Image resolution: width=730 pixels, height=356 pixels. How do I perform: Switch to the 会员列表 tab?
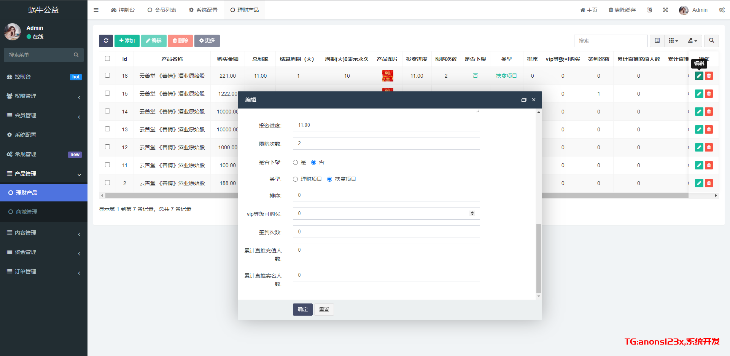pyautogui.click(x=162, y=10)
